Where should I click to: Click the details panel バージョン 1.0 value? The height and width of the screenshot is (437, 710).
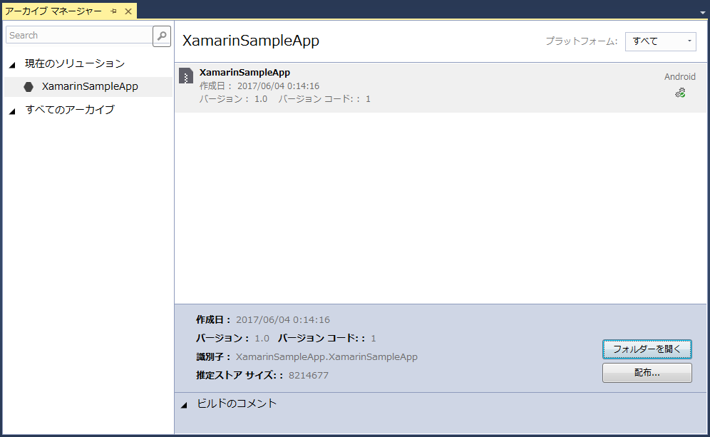262,339
